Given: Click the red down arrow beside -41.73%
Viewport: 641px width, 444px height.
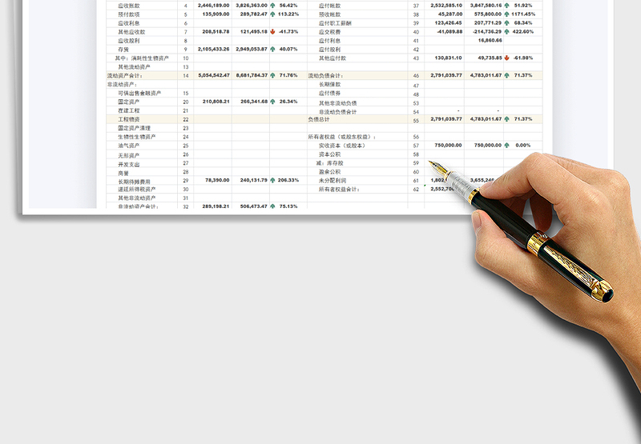Looking at the screenshot, I should [273, 31].
